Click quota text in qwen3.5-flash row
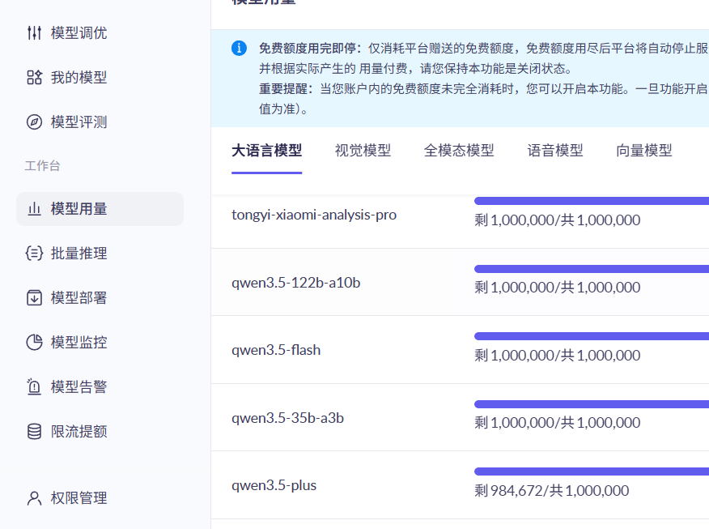 click(558, 356)
